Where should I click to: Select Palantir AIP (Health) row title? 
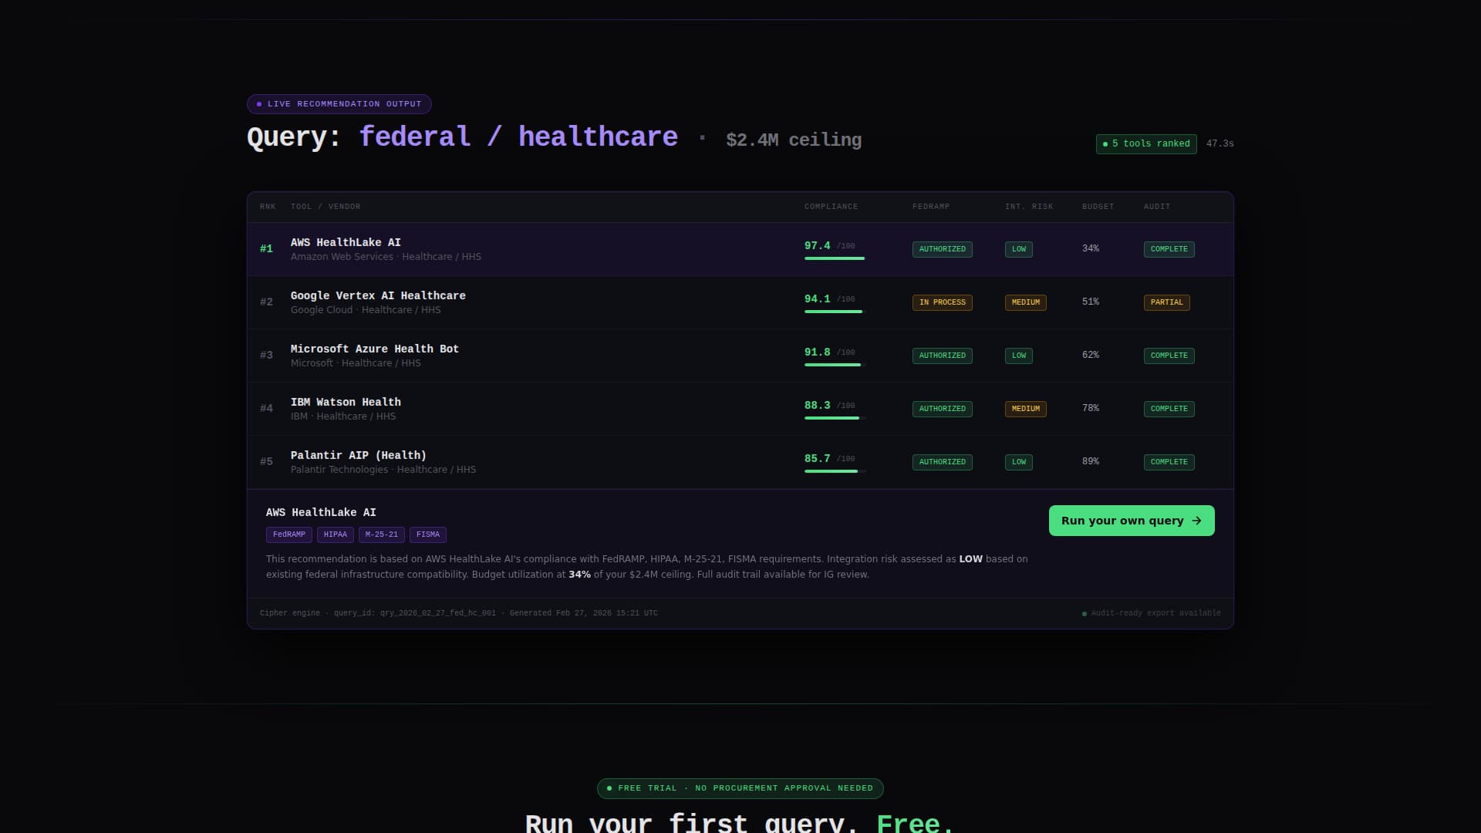click(359, 455)
